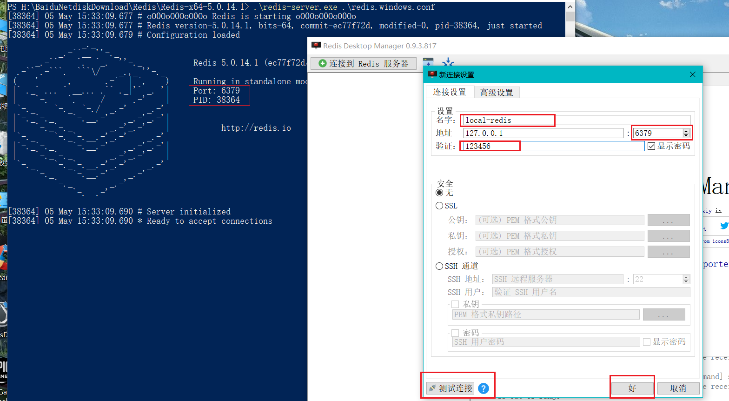The height and width of the screenshot is (401, 729).
Task: Toggle the SSH 私钥 checkbox
Action: (455, 304)
